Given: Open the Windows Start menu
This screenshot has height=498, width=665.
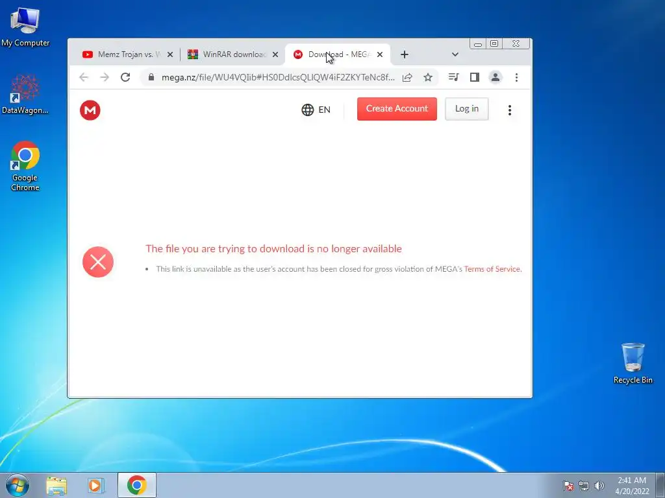Looking at the screenshot, I should click(18, 485).
